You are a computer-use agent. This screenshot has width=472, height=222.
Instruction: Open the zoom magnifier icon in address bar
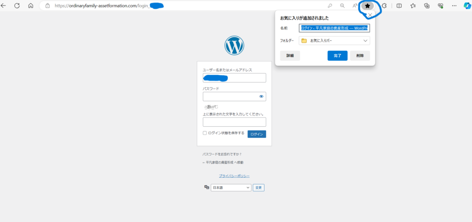coord(342,6)
